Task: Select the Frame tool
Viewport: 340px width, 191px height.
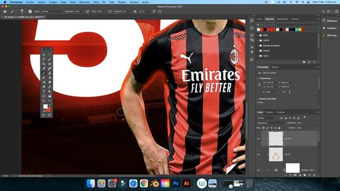Action: pyautogui.click(x=49, y=64)
